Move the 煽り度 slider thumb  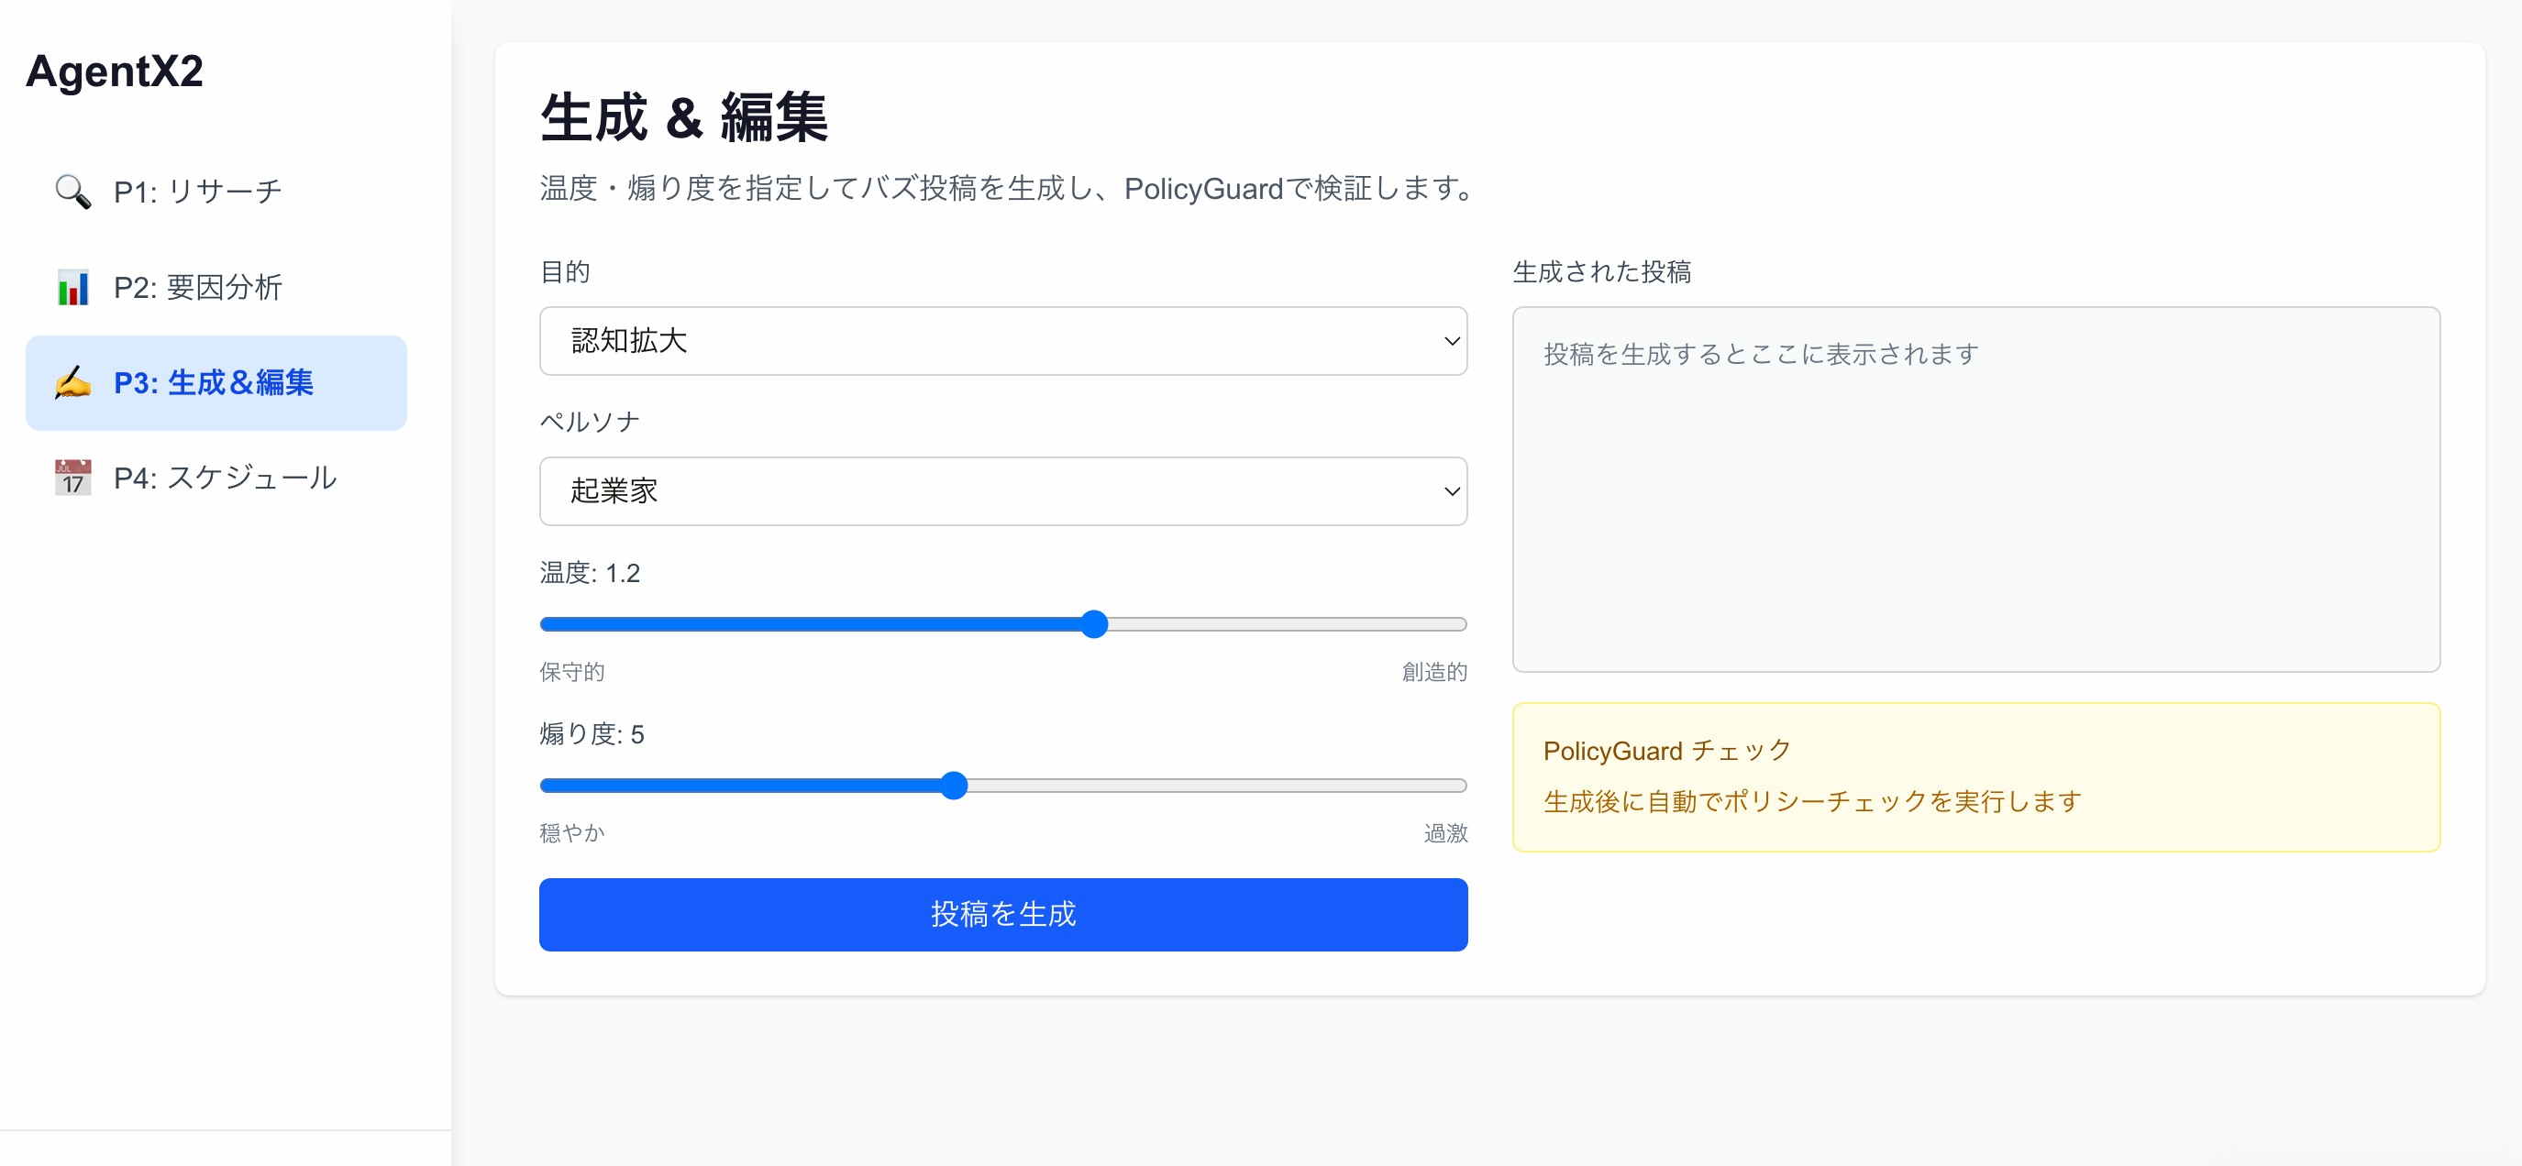point(954,786)
